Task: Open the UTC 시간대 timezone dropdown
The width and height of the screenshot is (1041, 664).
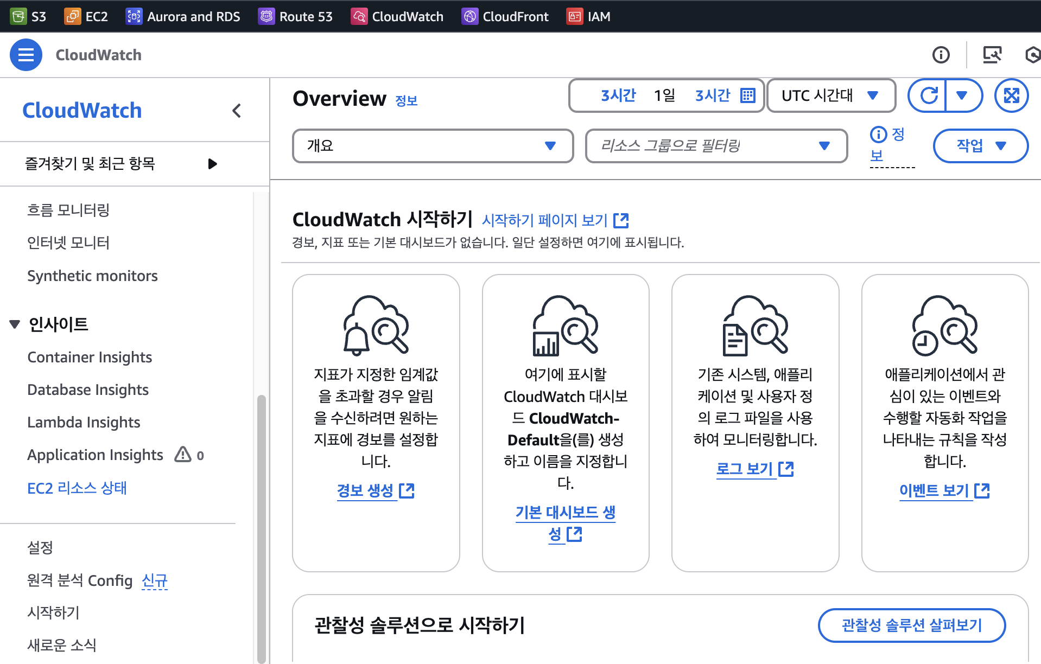Action: click(x=831, y=95)
